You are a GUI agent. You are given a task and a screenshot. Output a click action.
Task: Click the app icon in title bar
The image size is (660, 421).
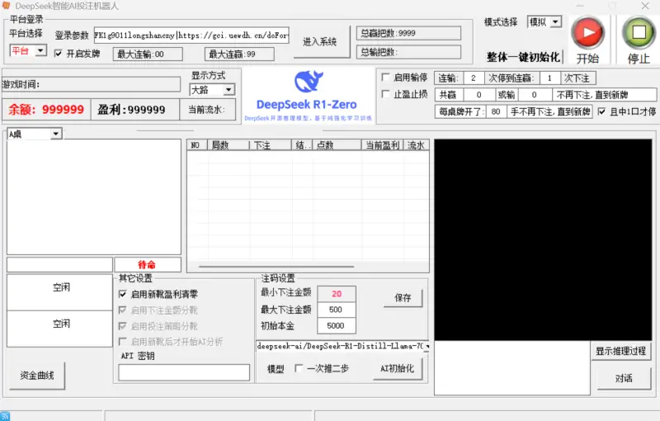(7, 6)
